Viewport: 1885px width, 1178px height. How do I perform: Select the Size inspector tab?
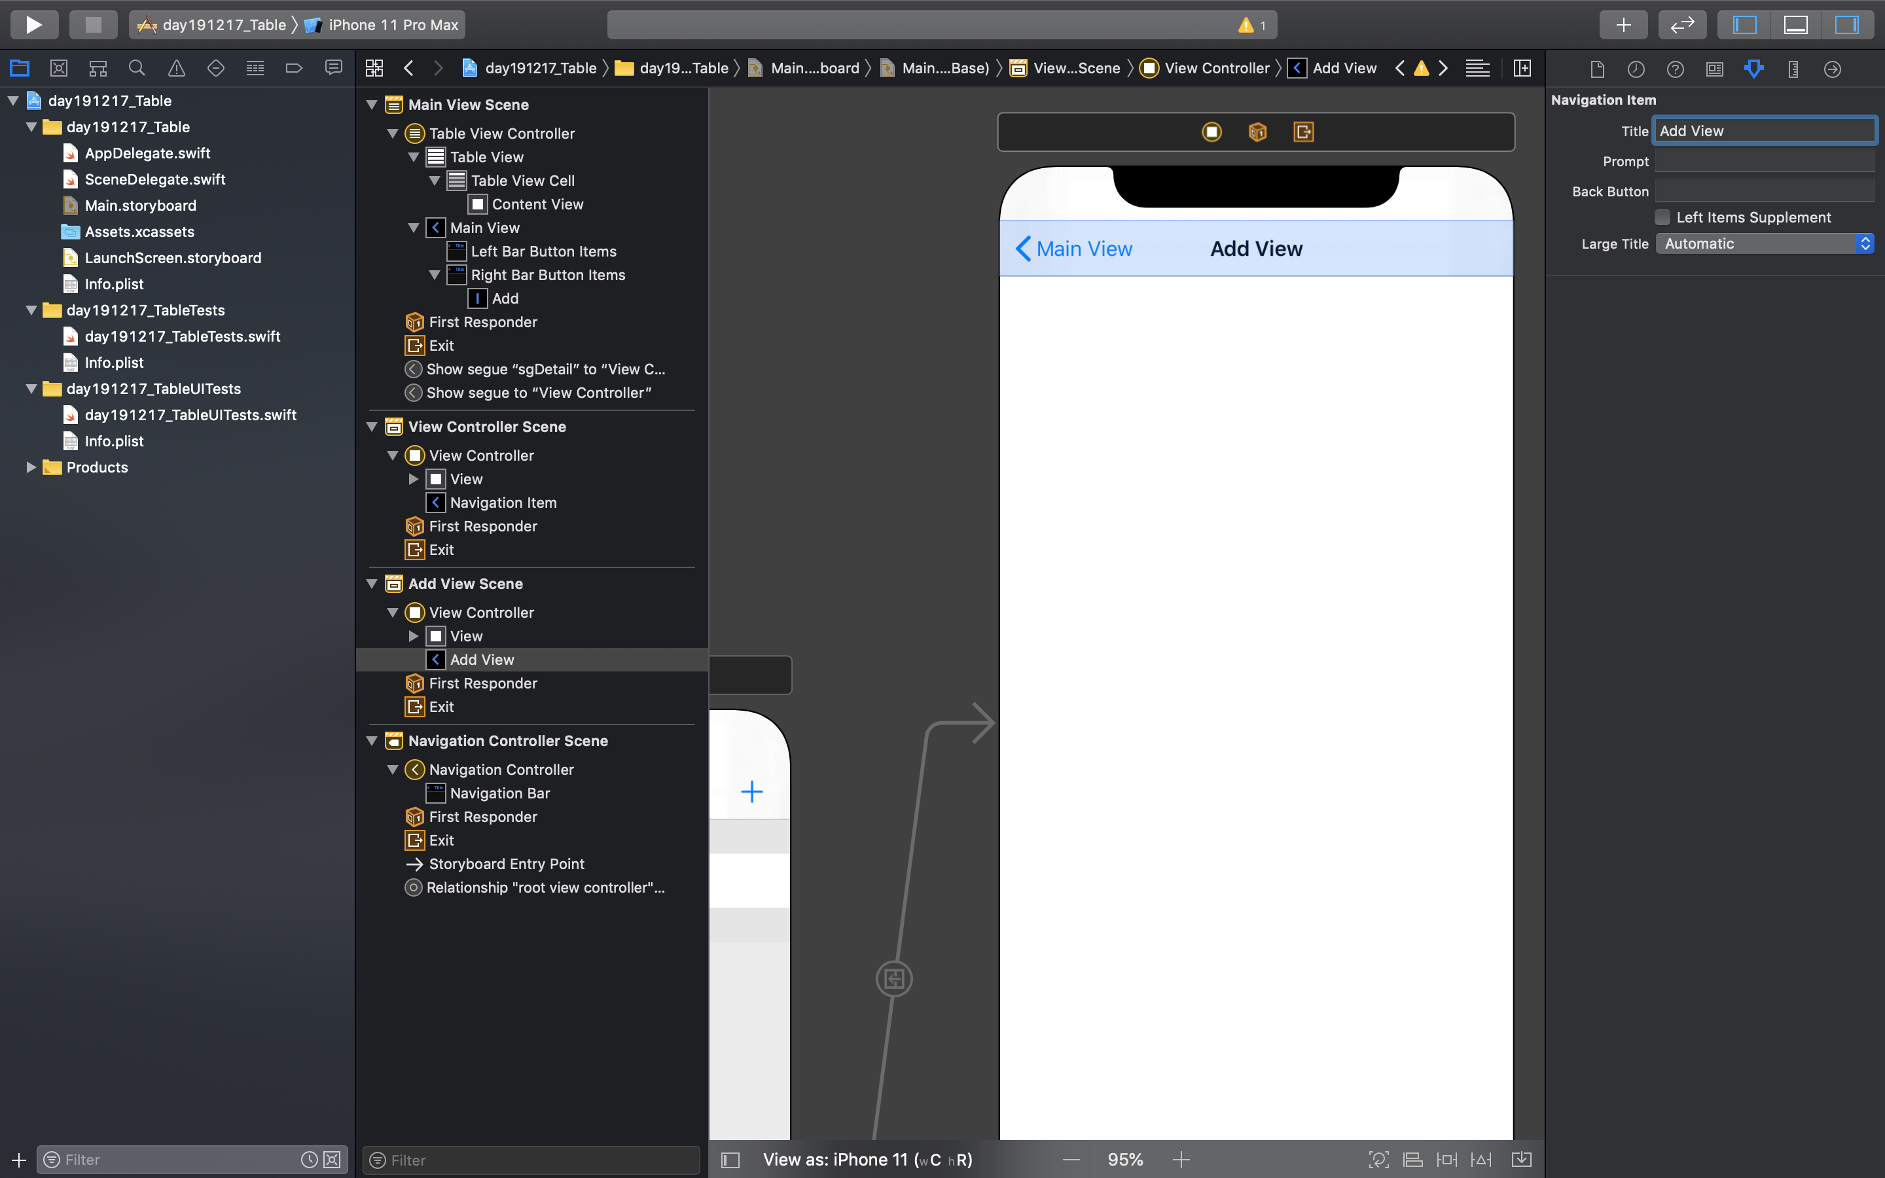tap(1793, 69)
